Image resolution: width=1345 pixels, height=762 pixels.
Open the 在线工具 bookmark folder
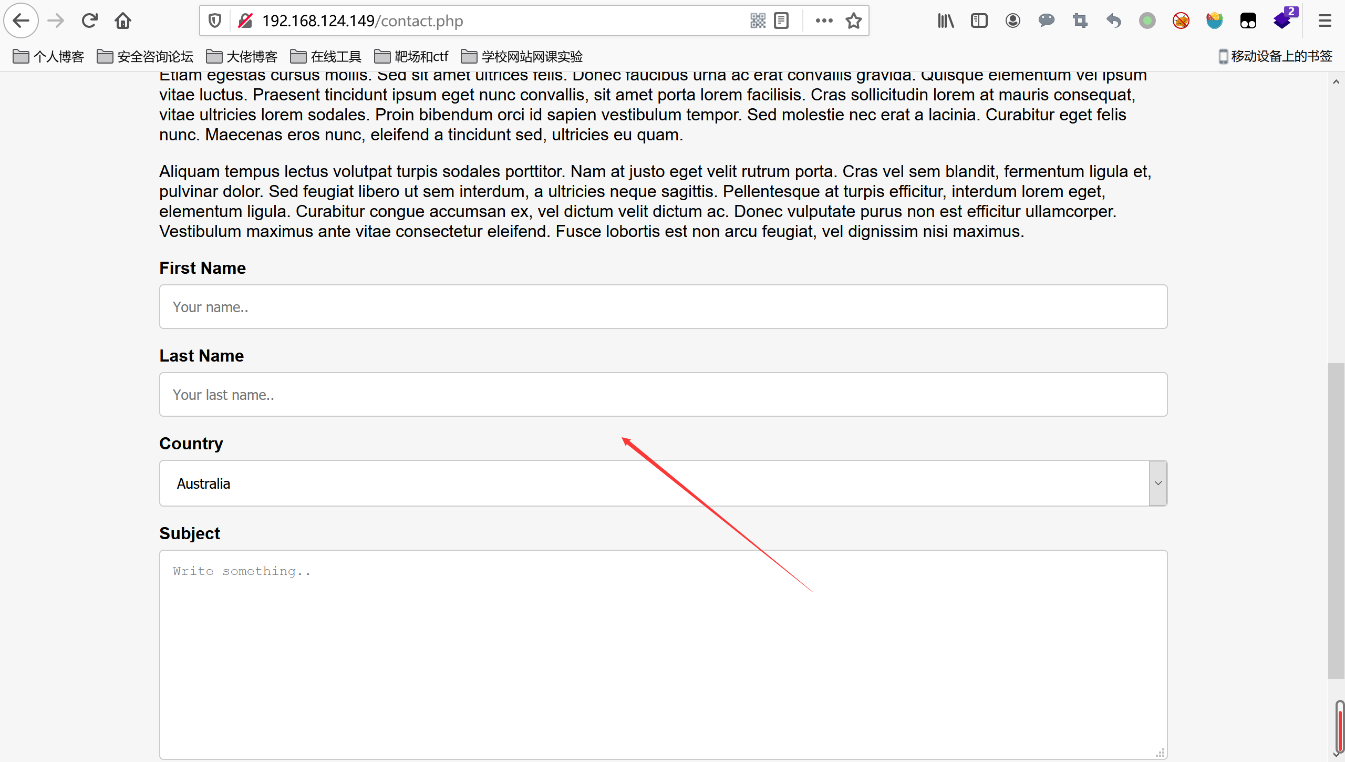coord(326,56)
